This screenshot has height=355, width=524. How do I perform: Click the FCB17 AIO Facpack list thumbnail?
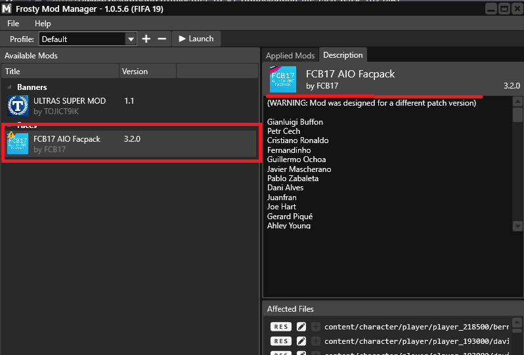pyautogui.click(x=18, y=144)
